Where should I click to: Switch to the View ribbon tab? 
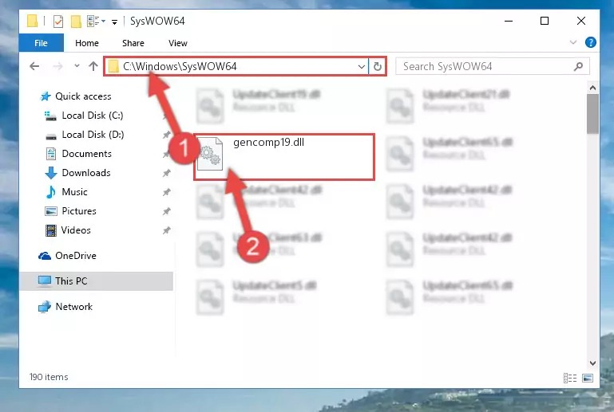coord(178,43)
